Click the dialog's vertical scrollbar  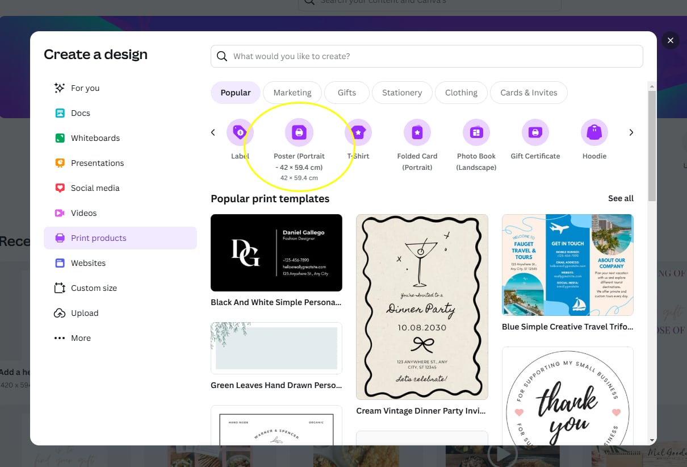pyautogui.click(x=652, y=145)
